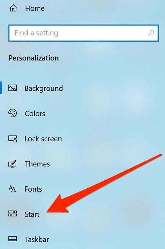The width and height of the screenshot is (165, 249).
Task: Click the magnifying glass search icon
Action: [151, 33]
